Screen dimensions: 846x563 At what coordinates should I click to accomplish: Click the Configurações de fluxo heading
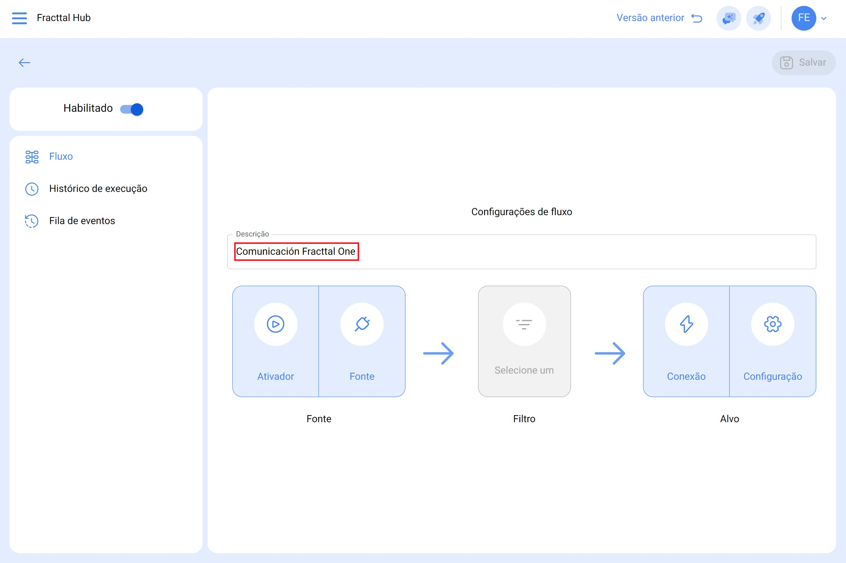pos(522,212)
